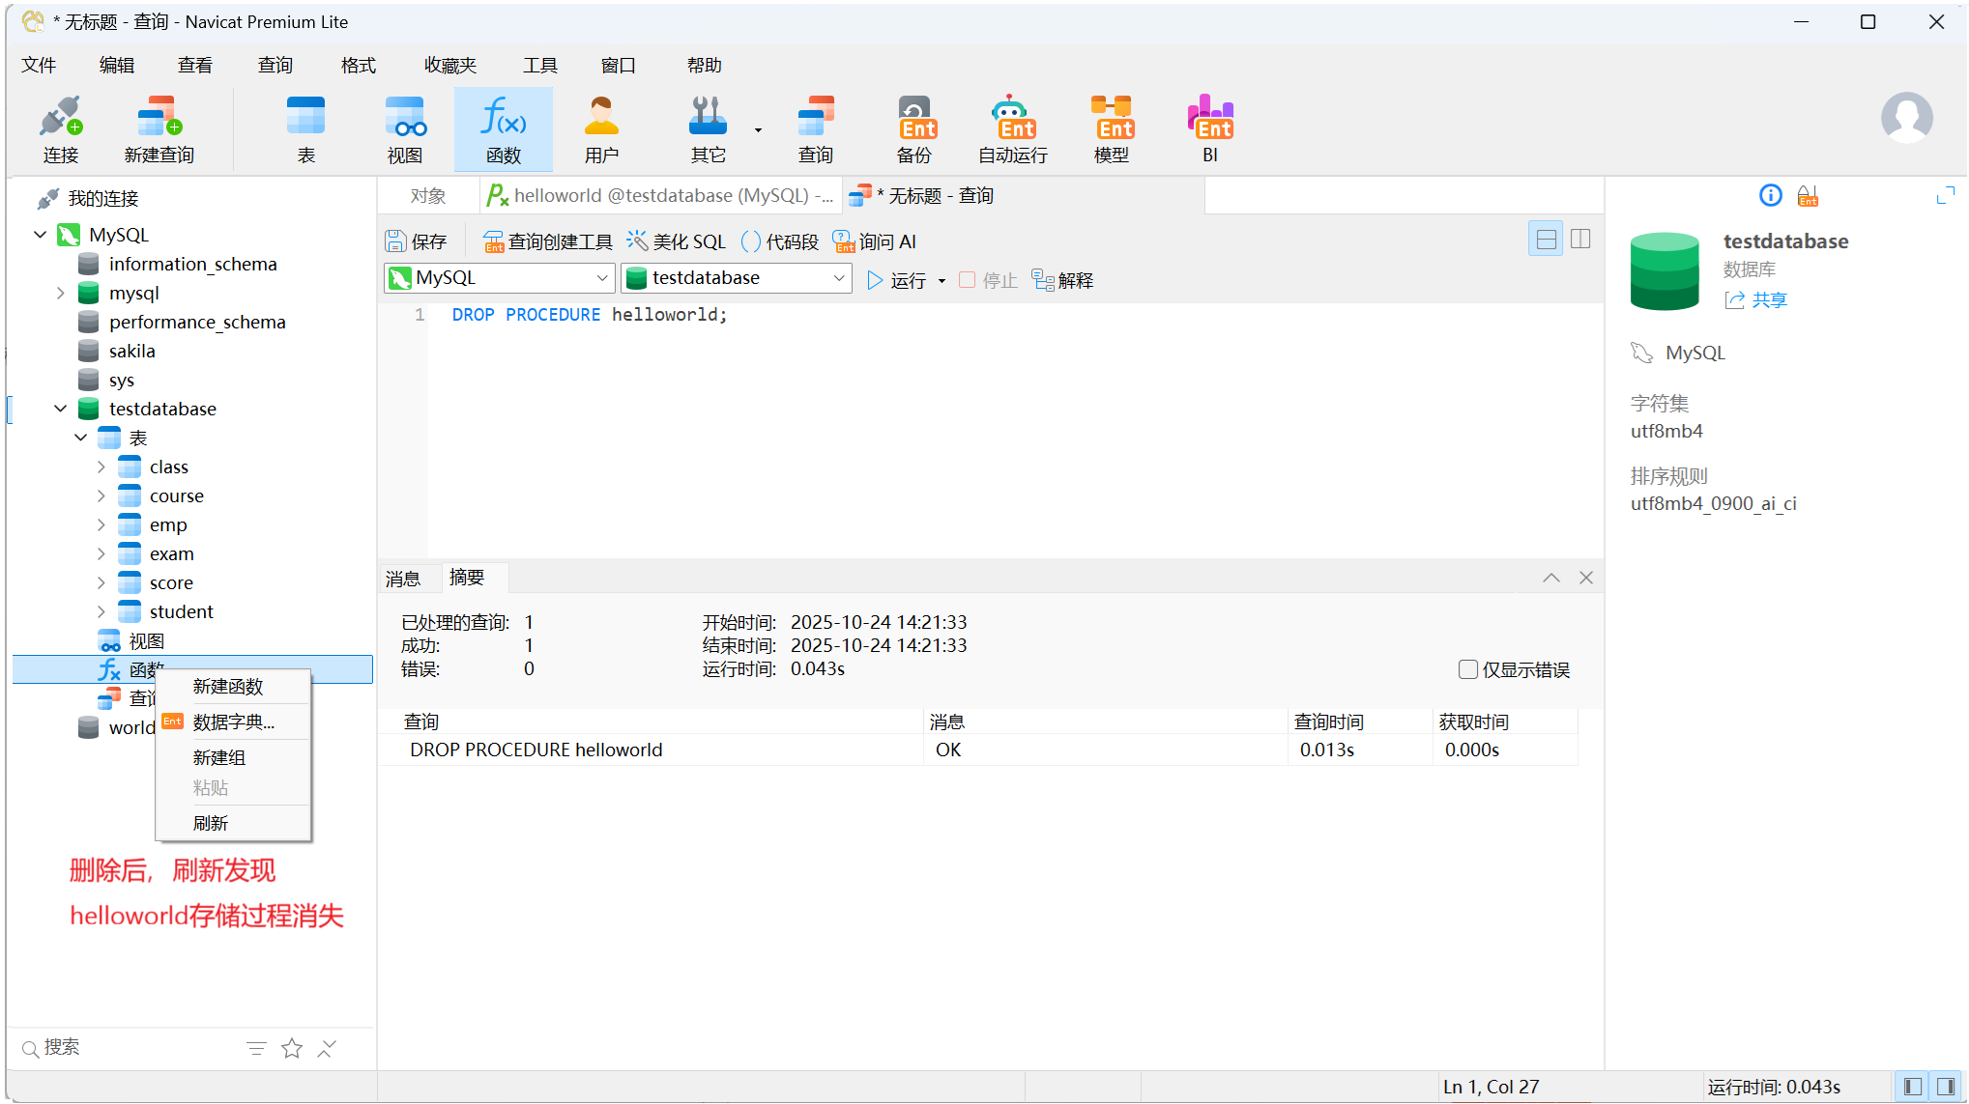Expand the mysql database tree node

(x=61, y=293)
